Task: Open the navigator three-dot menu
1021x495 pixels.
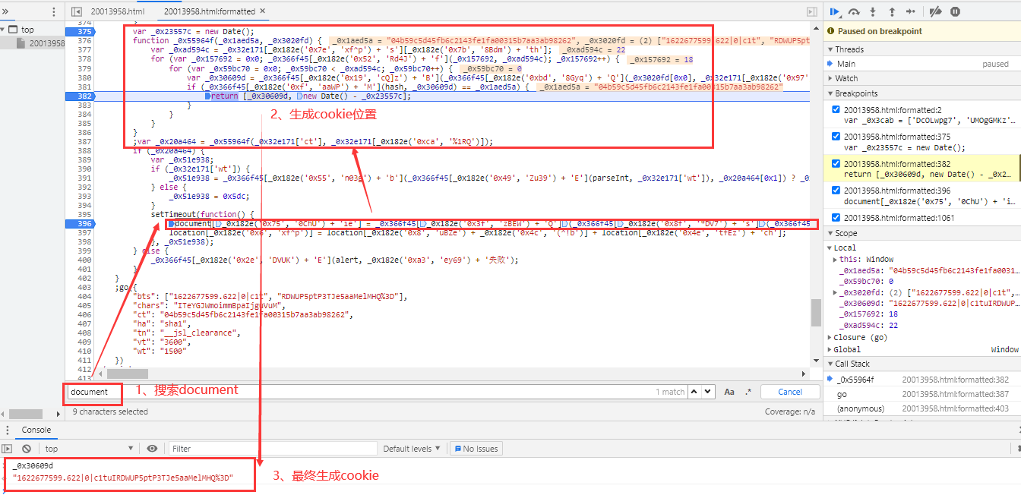Action: coord(53,11)
